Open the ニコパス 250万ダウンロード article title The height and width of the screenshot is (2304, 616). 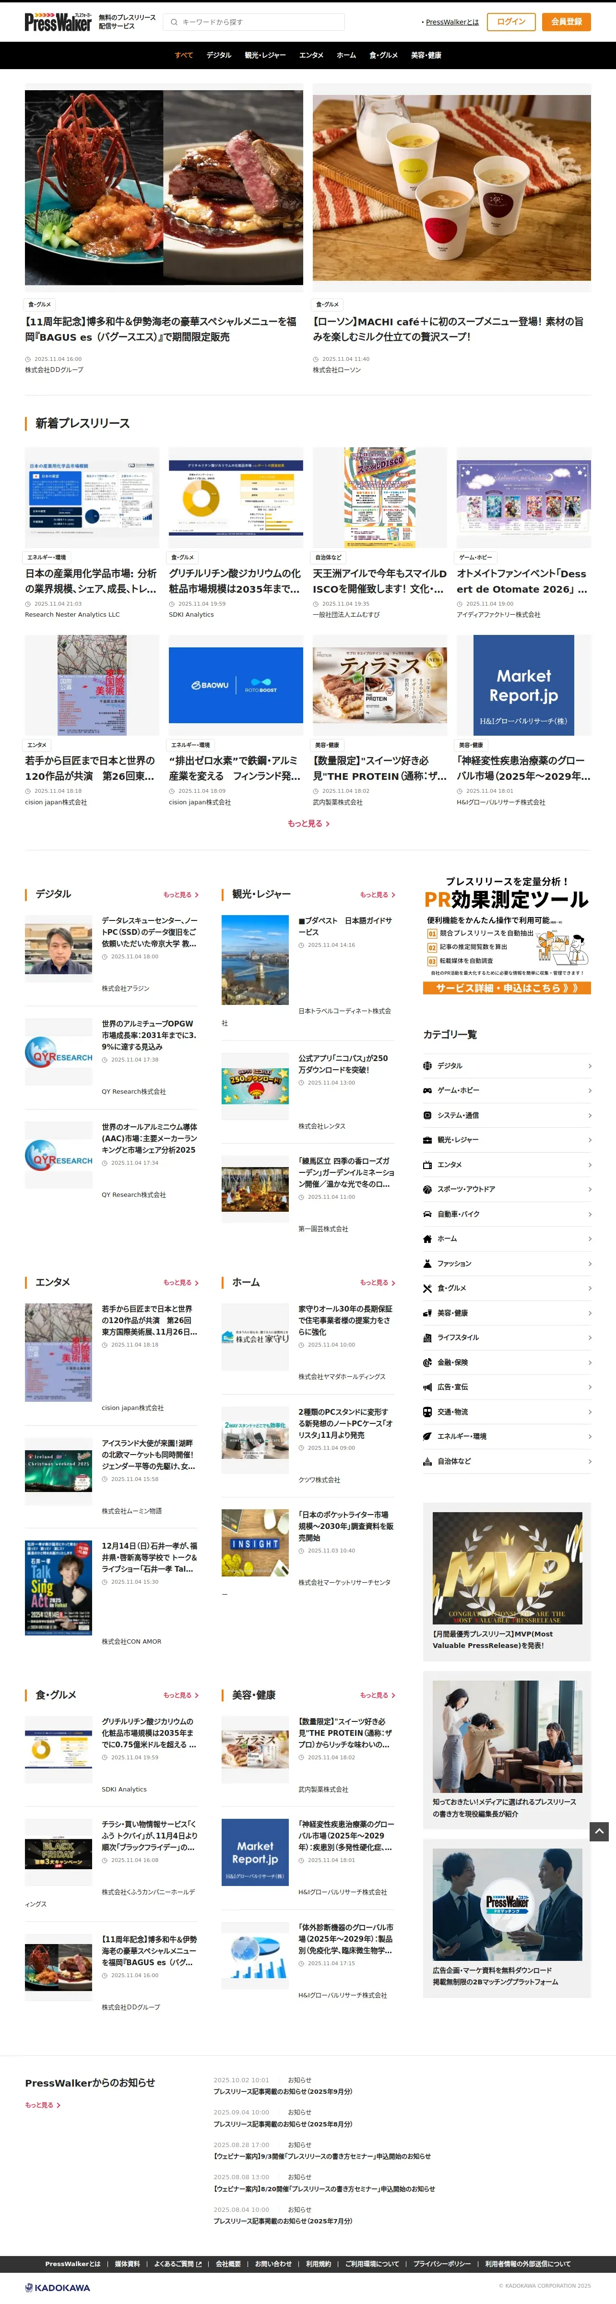coord(344,1063)
